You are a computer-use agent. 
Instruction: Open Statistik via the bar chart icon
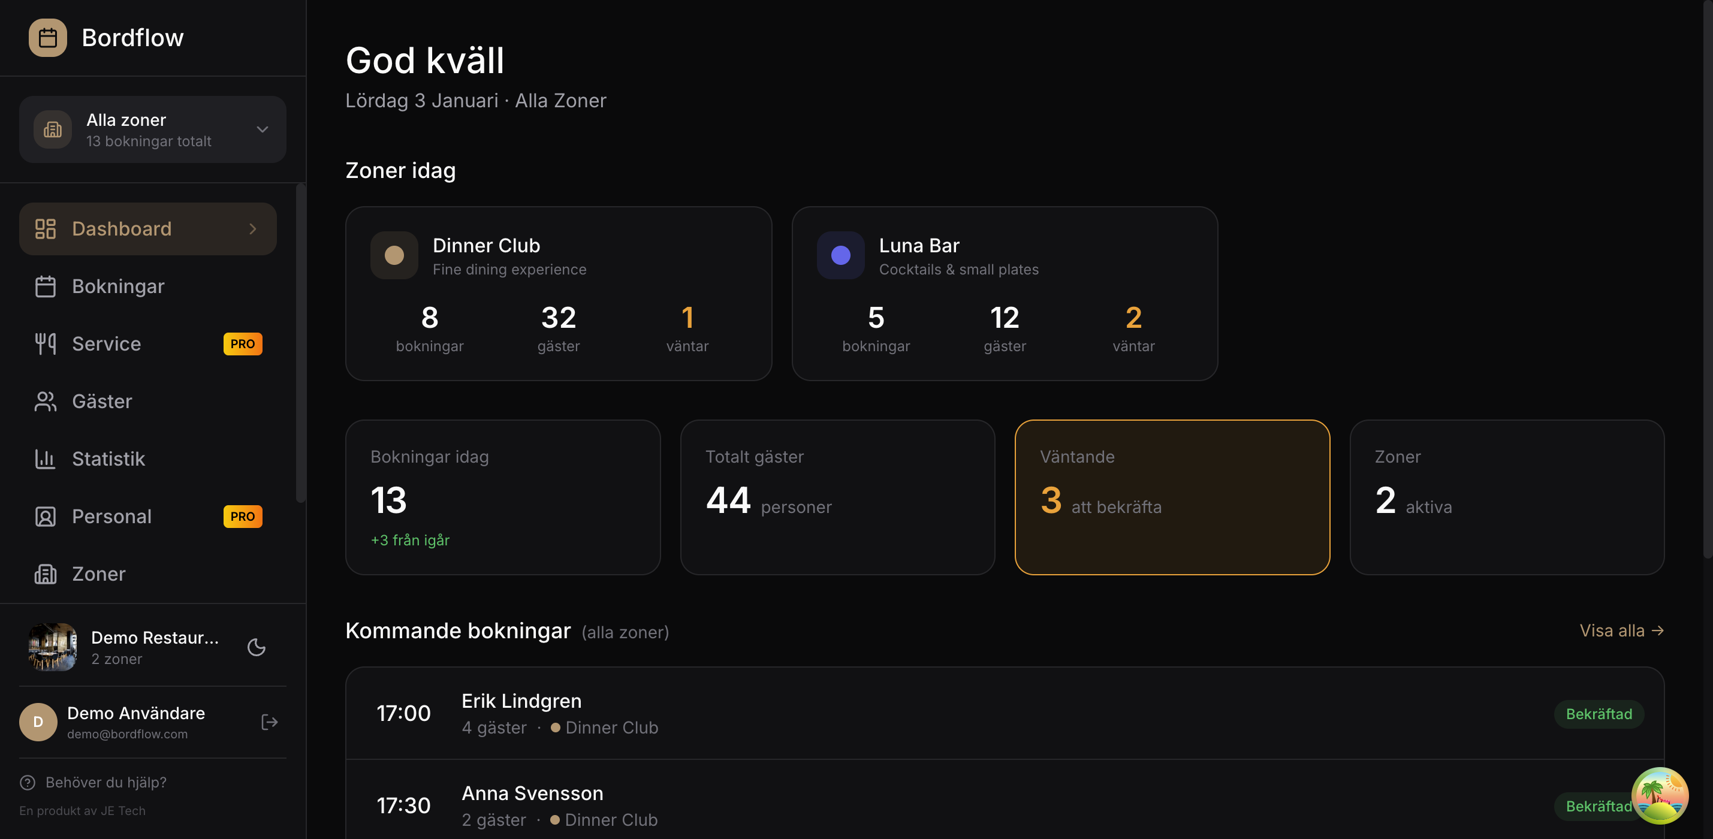tap(45, 458)
